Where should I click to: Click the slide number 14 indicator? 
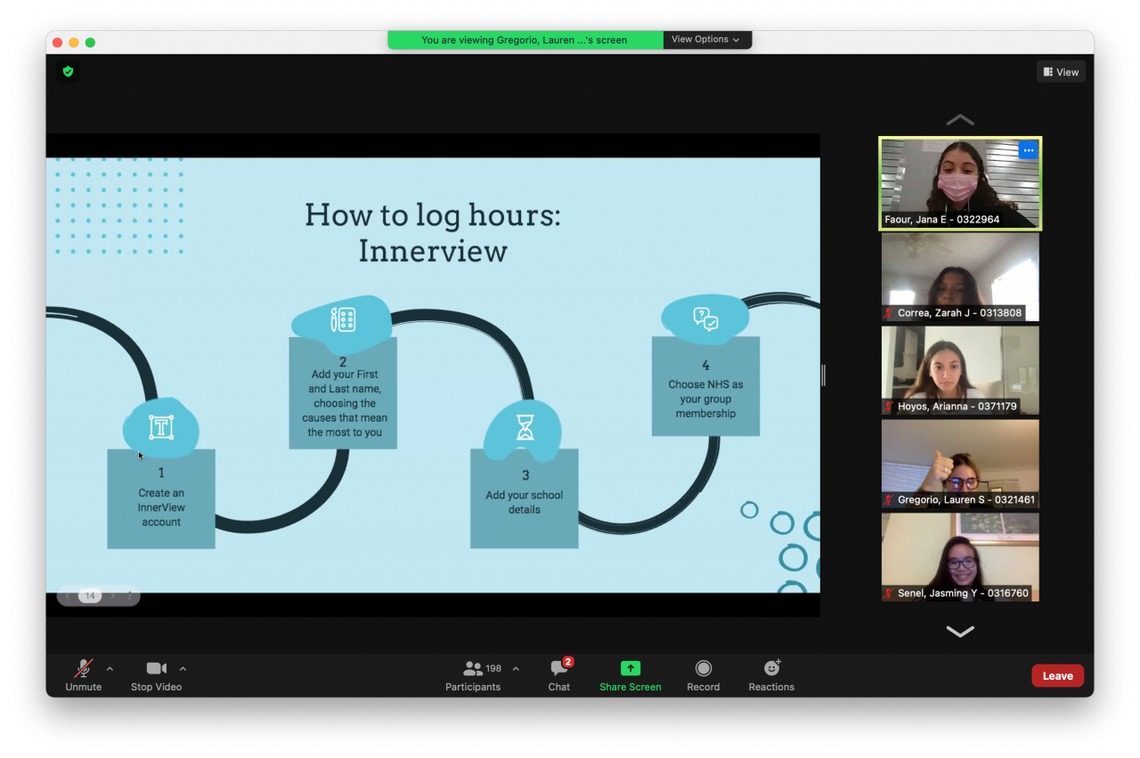click(x=90, y=596)
